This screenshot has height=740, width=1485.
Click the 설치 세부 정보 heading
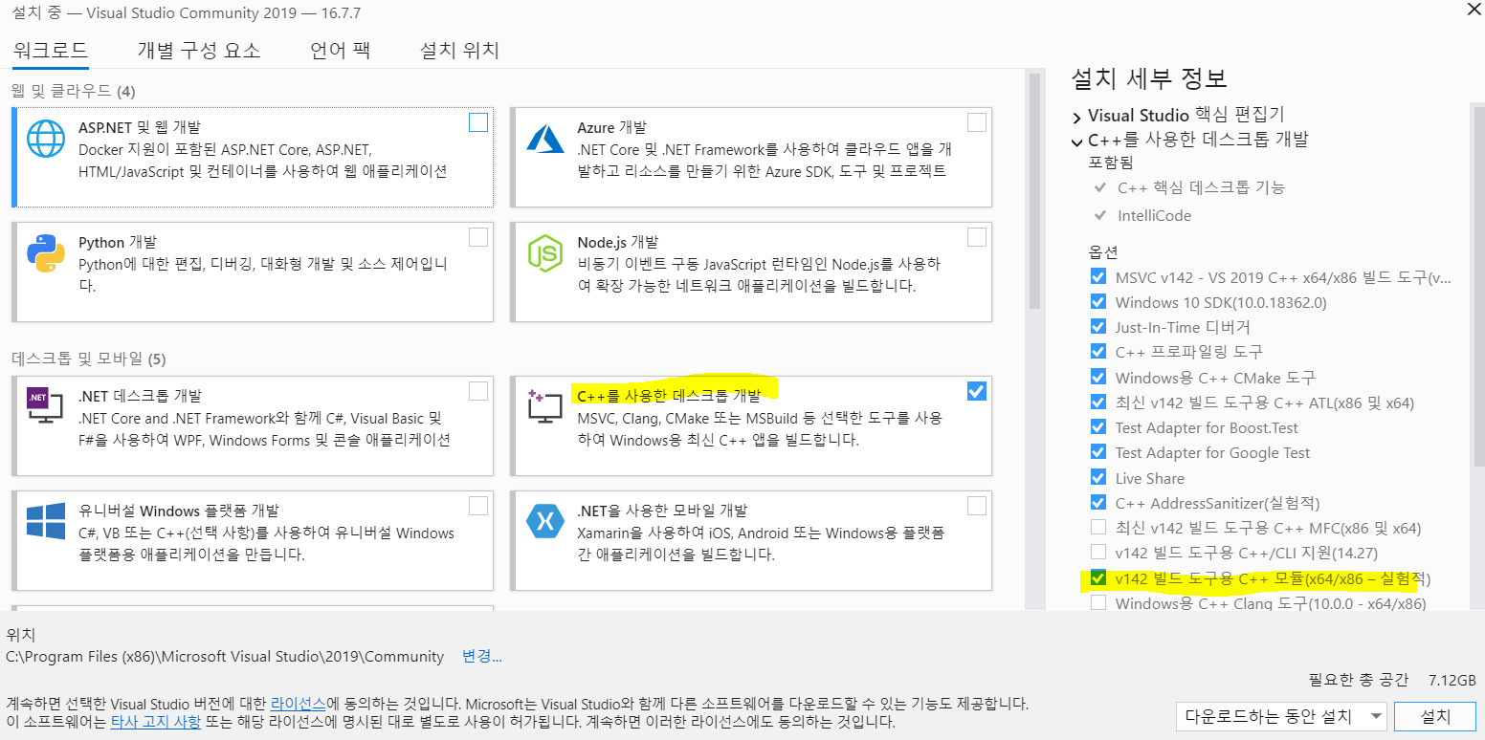pos(1148,78)
